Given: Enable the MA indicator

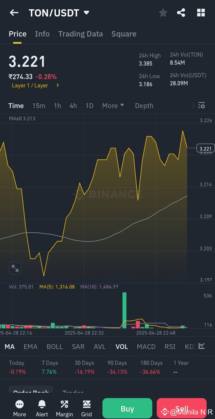Looking at the screenshot, I should tap(10, 347).
